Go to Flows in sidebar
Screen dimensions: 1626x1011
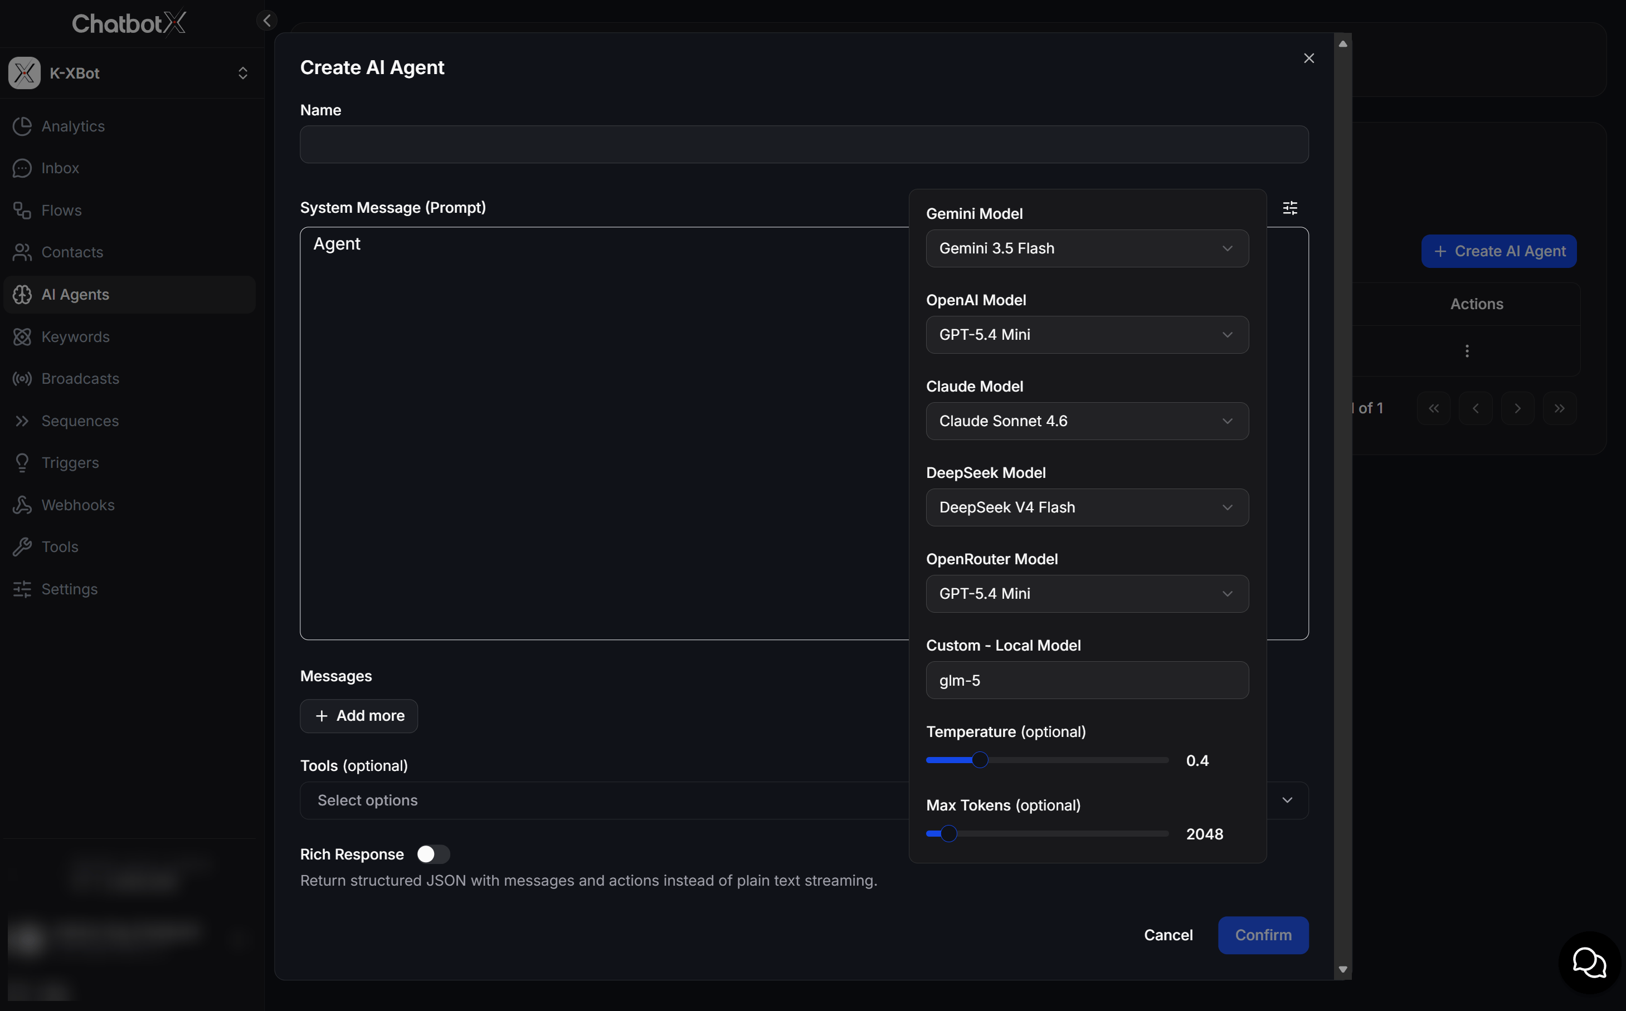tap(129, 211)
